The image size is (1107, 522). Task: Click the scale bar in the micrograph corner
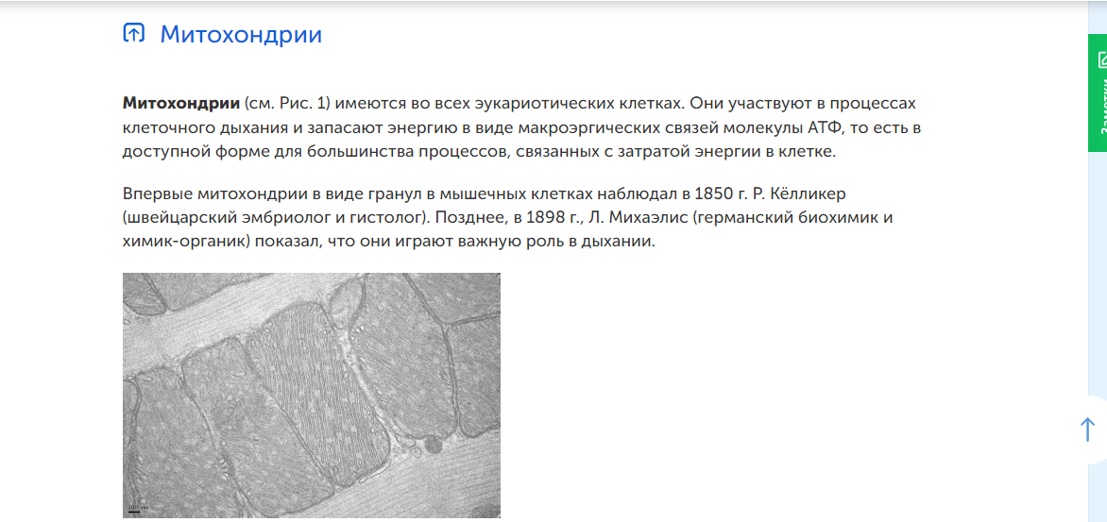138,509
